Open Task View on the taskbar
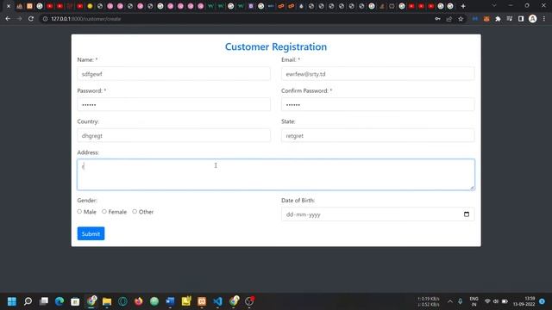This screenshot has height=310, width=552. pos(44,301)
